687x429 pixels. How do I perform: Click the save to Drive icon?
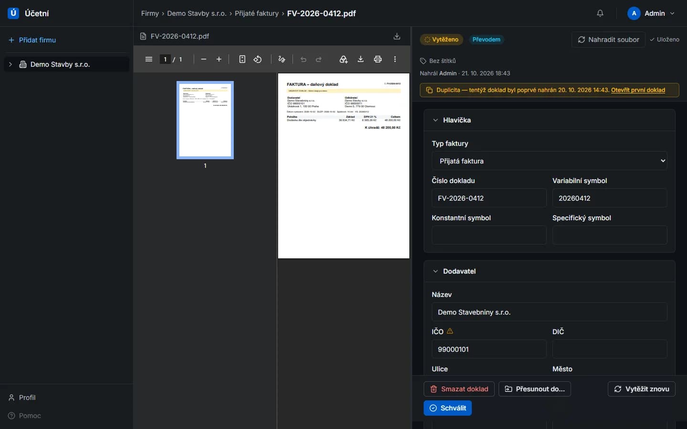point(343,59)
